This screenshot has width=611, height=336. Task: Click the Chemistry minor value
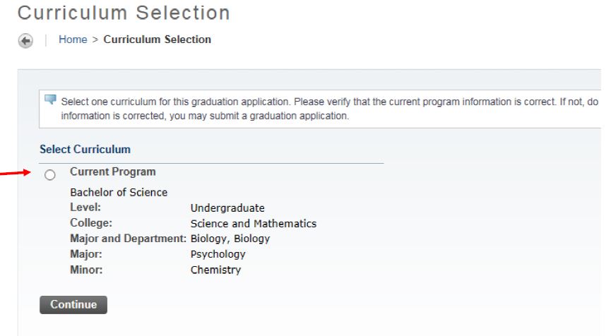(215, 270)
